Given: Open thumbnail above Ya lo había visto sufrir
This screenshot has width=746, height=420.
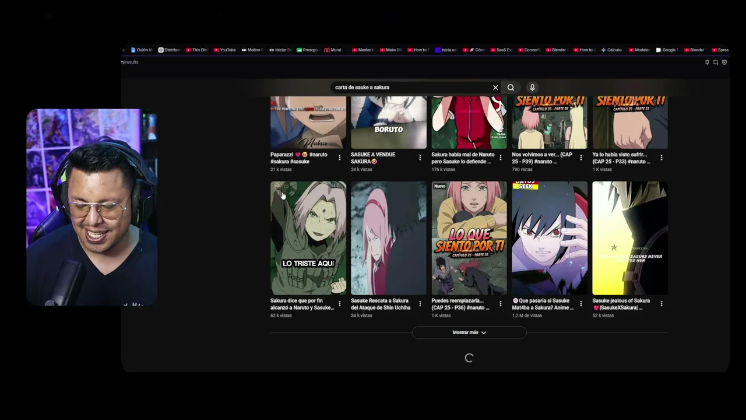Looking at the screenshot, I should 630,123.
